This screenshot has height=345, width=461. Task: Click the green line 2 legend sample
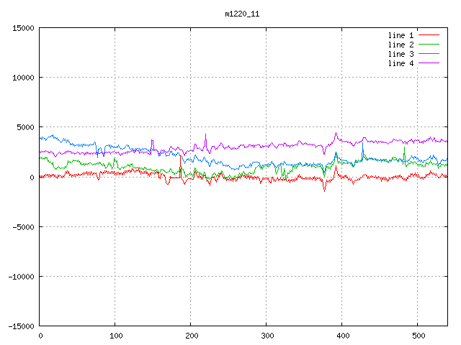tap(429, 45)
